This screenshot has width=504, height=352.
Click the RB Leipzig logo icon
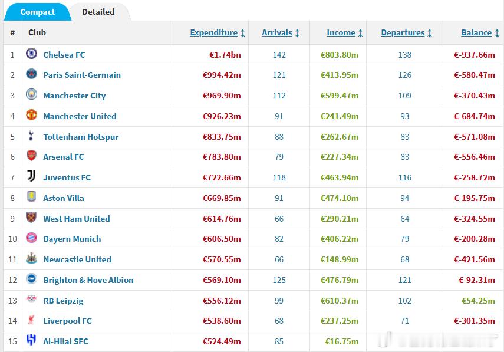pos(32,300)
